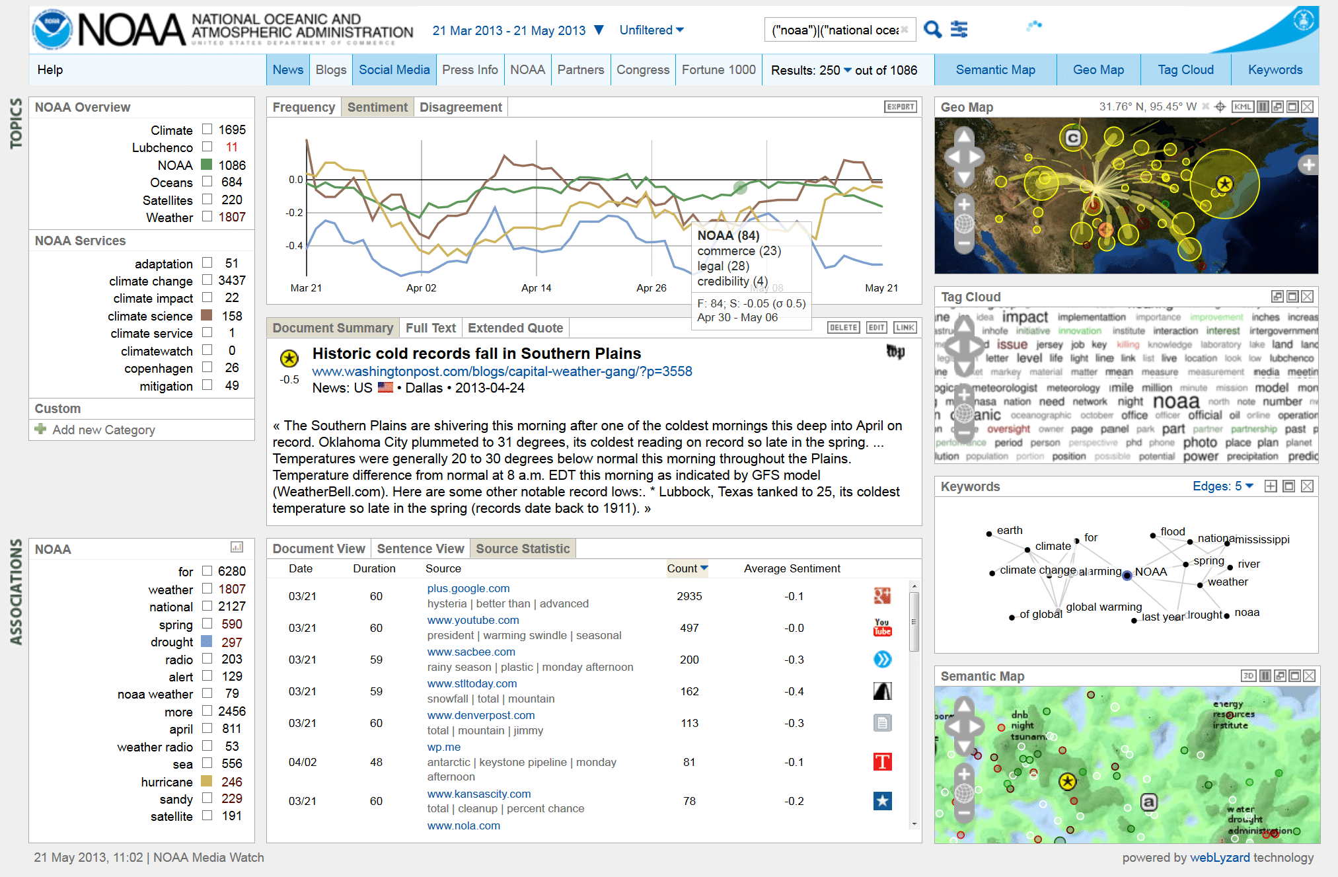The height and width of the screenshot is (877, 1338).
Task: Switch to the Sentiment chart tab
Action: (x=377, y=107)
